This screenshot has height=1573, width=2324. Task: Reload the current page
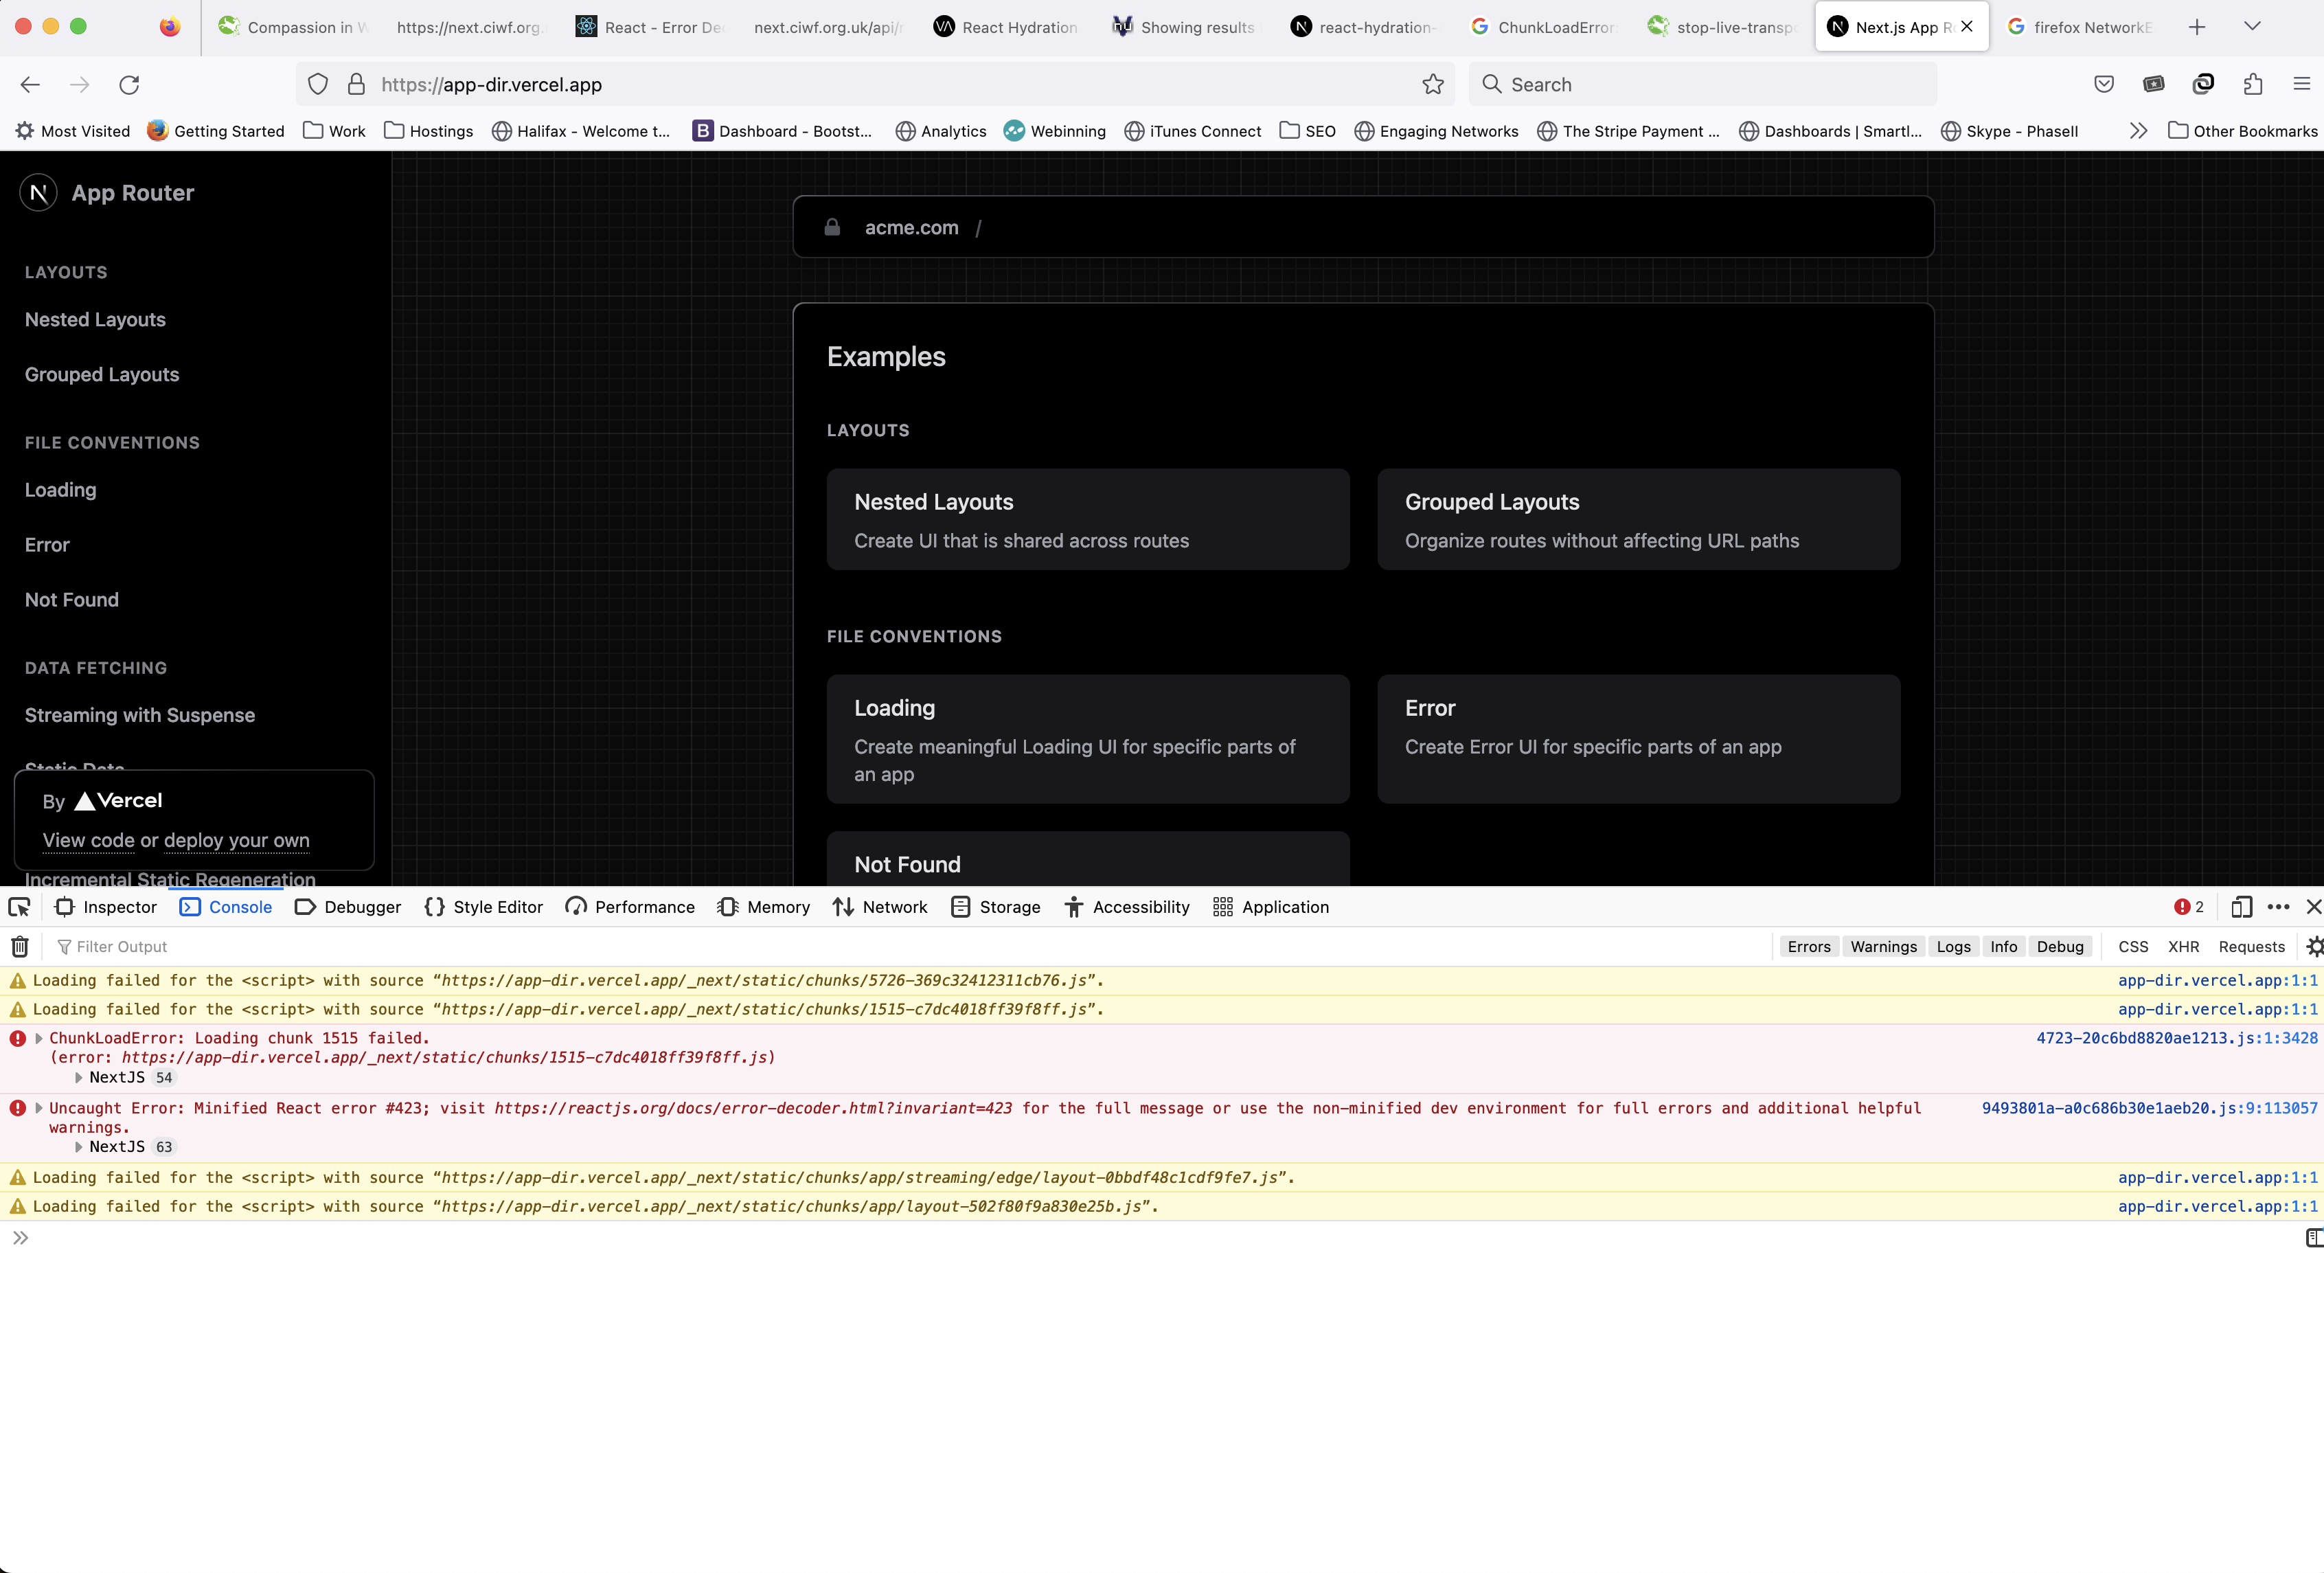tap(129, 85)
